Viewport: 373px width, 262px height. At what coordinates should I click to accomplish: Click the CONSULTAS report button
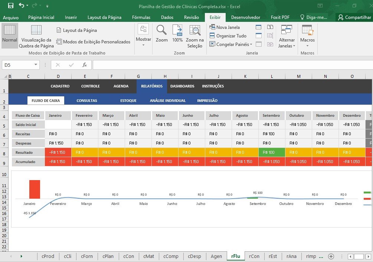click(x=87, y=100)
